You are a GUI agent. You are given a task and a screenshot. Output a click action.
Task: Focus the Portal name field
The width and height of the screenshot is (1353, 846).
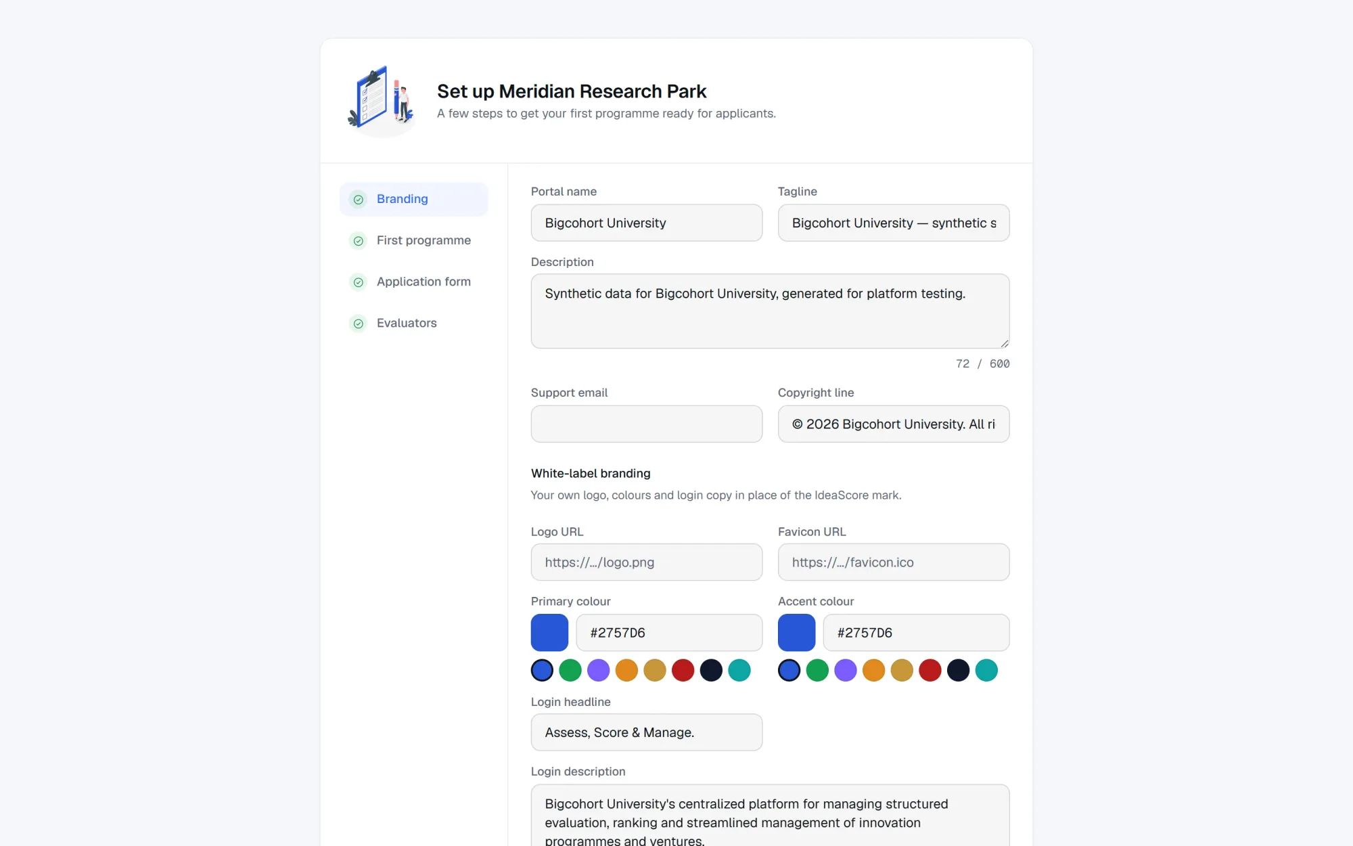point(647,223)
